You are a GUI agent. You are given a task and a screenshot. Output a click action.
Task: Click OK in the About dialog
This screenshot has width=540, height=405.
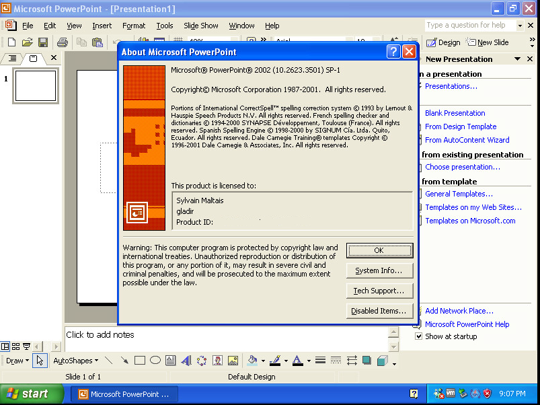tap(379, 250)
